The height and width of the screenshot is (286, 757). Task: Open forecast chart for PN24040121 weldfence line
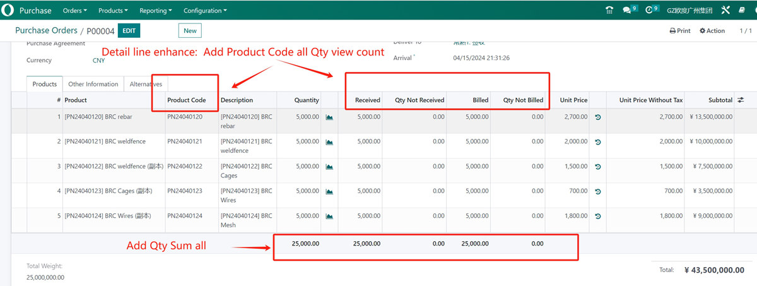[x=329, y=141]
